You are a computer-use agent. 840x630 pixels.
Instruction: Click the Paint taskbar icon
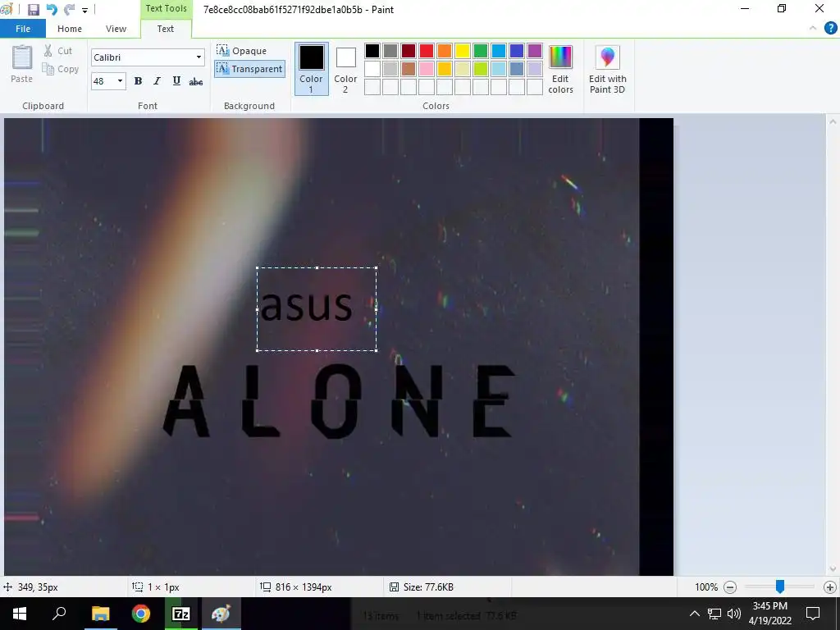pyautogui.click(x=221, y=614)
